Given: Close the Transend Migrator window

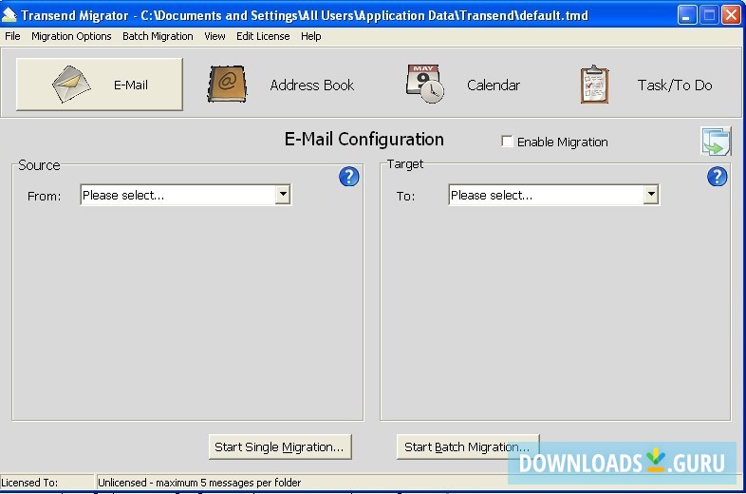Looking at the screenshot, I should [731, 15].
